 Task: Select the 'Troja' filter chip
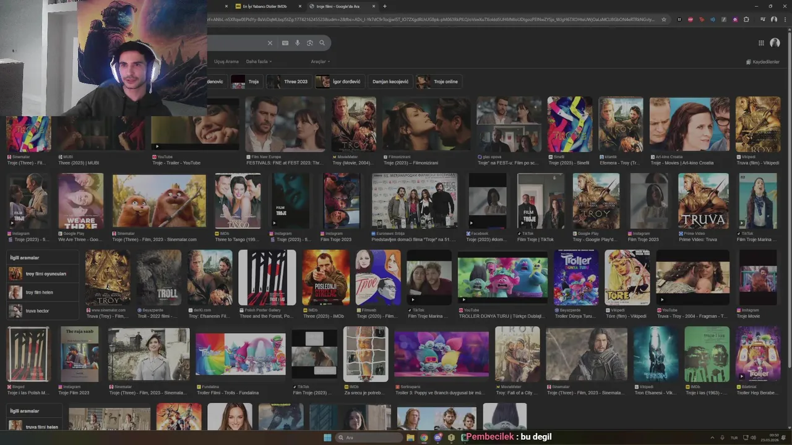click(246, 82)
